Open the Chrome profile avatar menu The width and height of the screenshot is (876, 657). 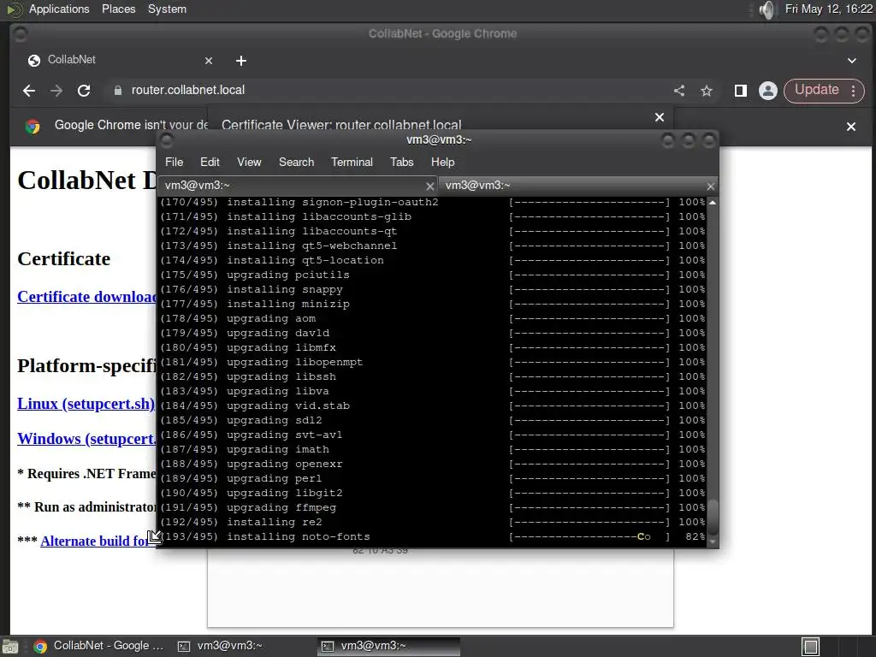tap(768, 91)
